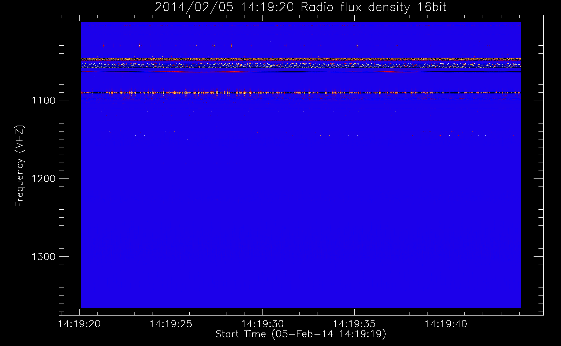The width and height of the screenshot is (561, 346).
Task: Click the plot title text '2014/02/05 14:19:20 Radio flux density 16bit'
Action: tap(301, 7)
